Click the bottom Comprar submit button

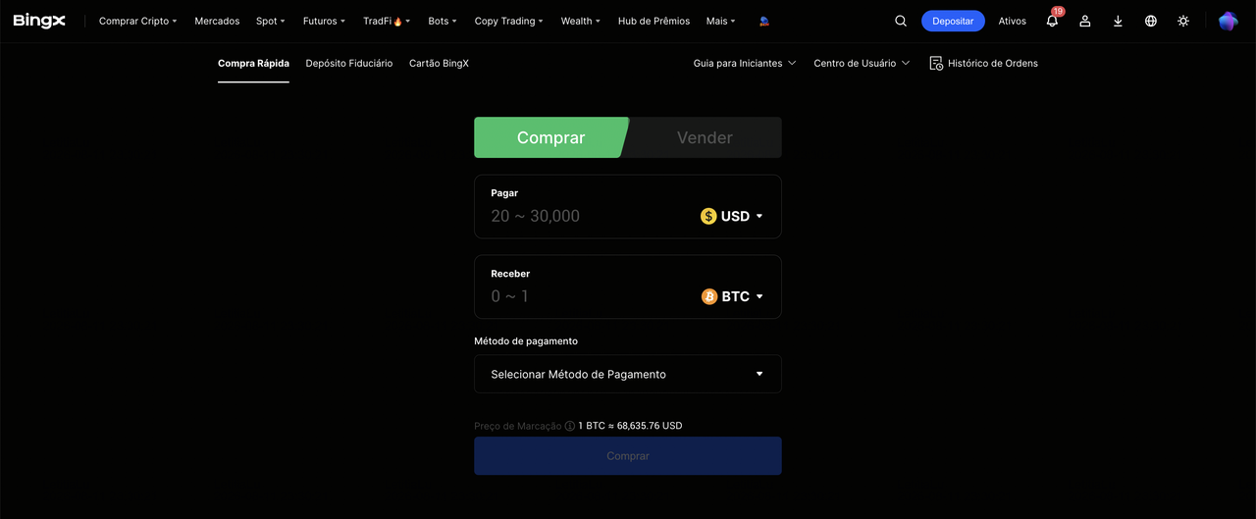tap(628, 456)
